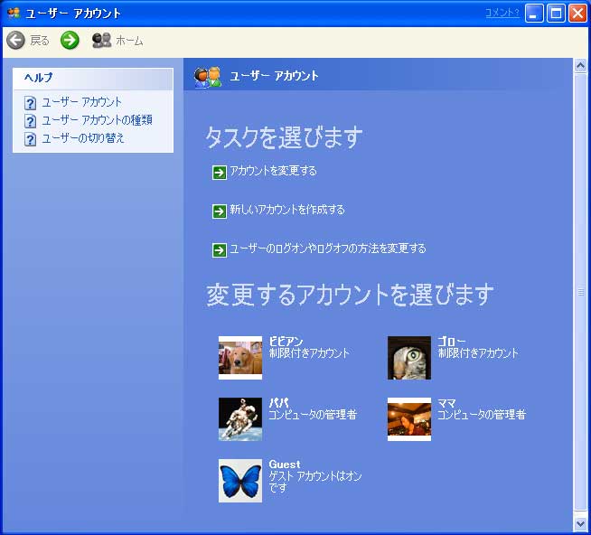591x535 pixels.
Task: Click green arrow icon for アカウントを変更する
Action: pos(220,173)
